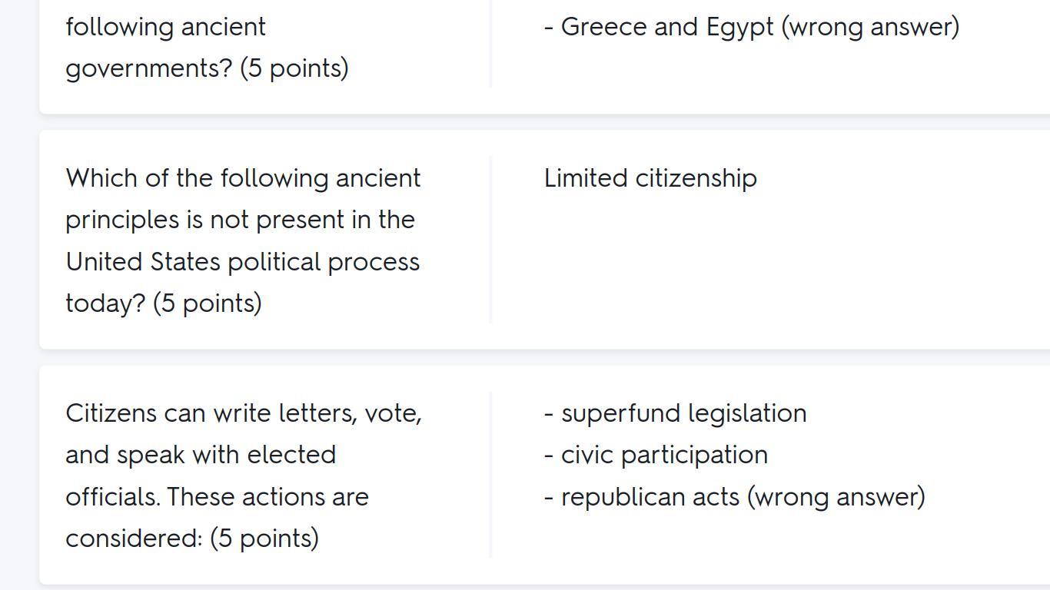1050x590 pixels.
Task: Click the 'considered: (5 points)' text
Action: [x=192, y=539]
